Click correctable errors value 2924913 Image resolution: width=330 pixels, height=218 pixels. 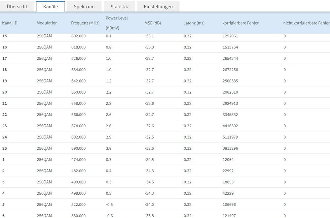point(230,104)
